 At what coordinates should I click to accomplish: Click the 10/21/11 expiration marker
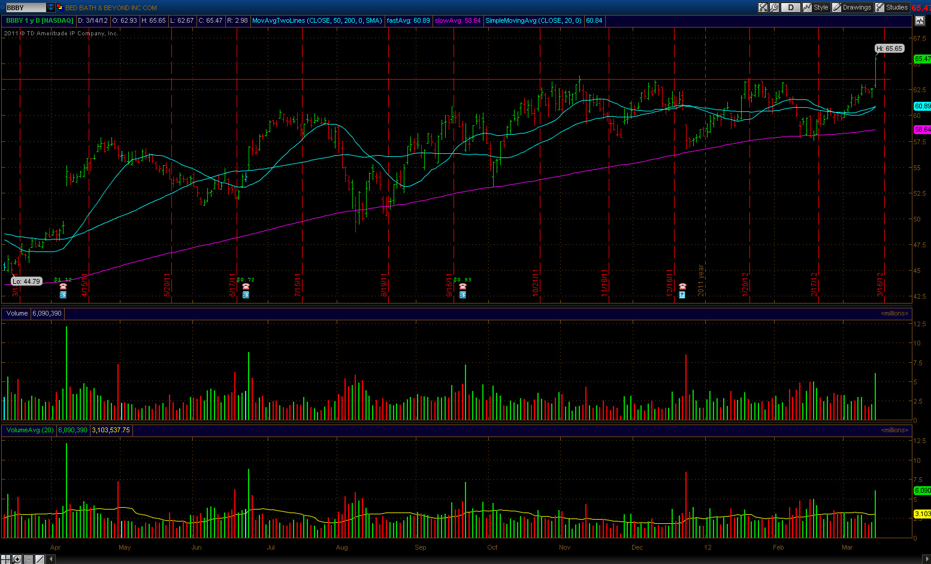536,284
